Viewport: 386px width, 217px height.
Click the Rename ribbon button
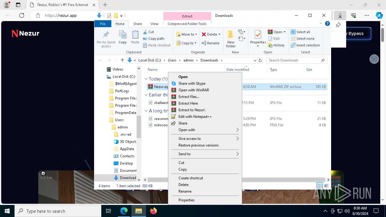210,43
